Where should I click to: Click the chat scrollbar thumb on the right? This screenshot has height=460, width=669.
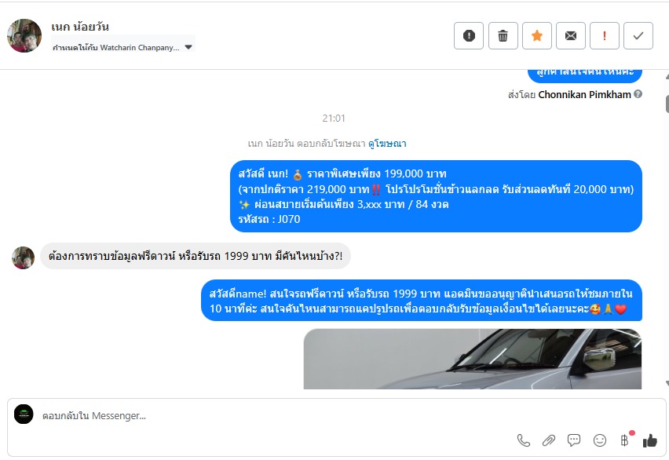[667, 104]
